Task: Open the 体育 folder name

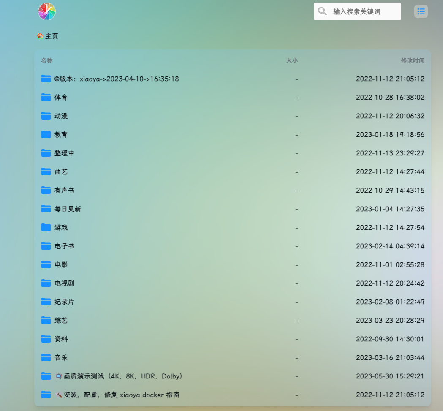Action: [x=61, y=98]
